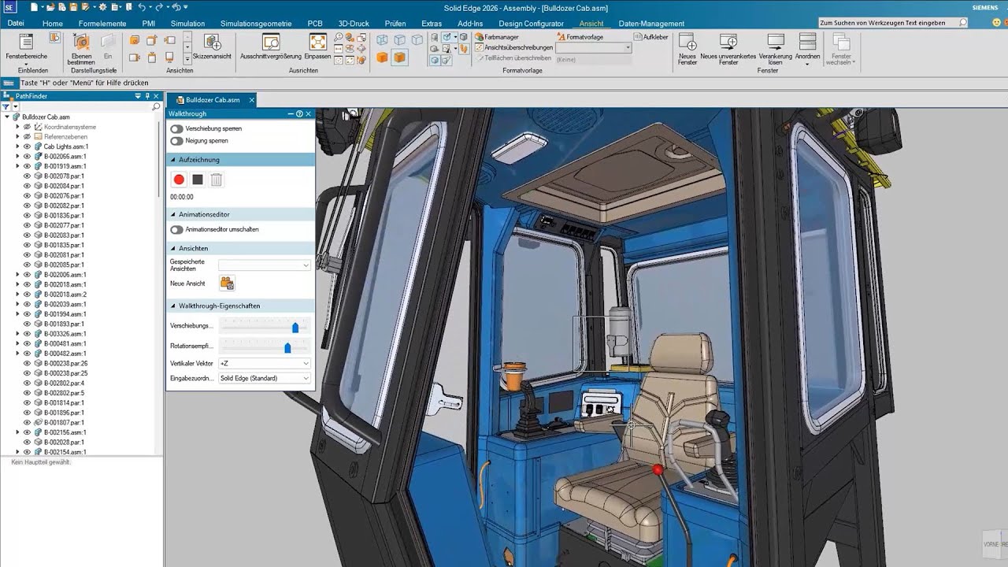Click the redo arrow in quick access toolbar
Viewport: 1008px width, 567px height.
[x=160, y=7]
